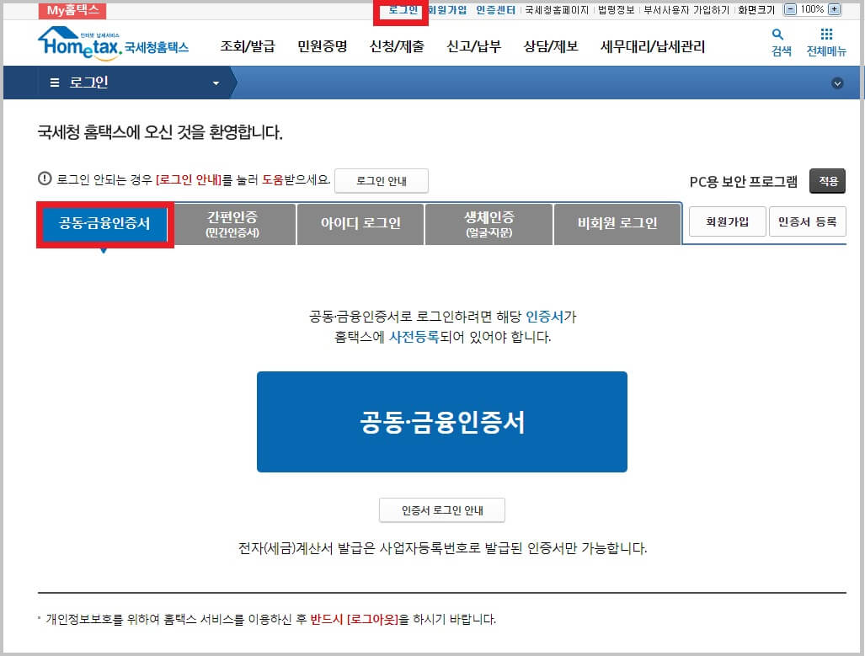Select the 비회원 로그인 tab
Image resolution: width=865 pixels, height=656 pixels.
(617, 224)
